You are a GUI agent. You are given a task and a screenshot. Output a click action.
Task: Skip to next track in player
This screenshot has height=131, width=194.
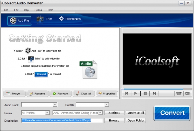[154, 93]
